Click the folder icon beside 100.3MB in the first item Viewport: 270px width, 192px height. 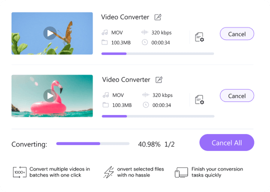pyautogui.click(x=104, y=42)
